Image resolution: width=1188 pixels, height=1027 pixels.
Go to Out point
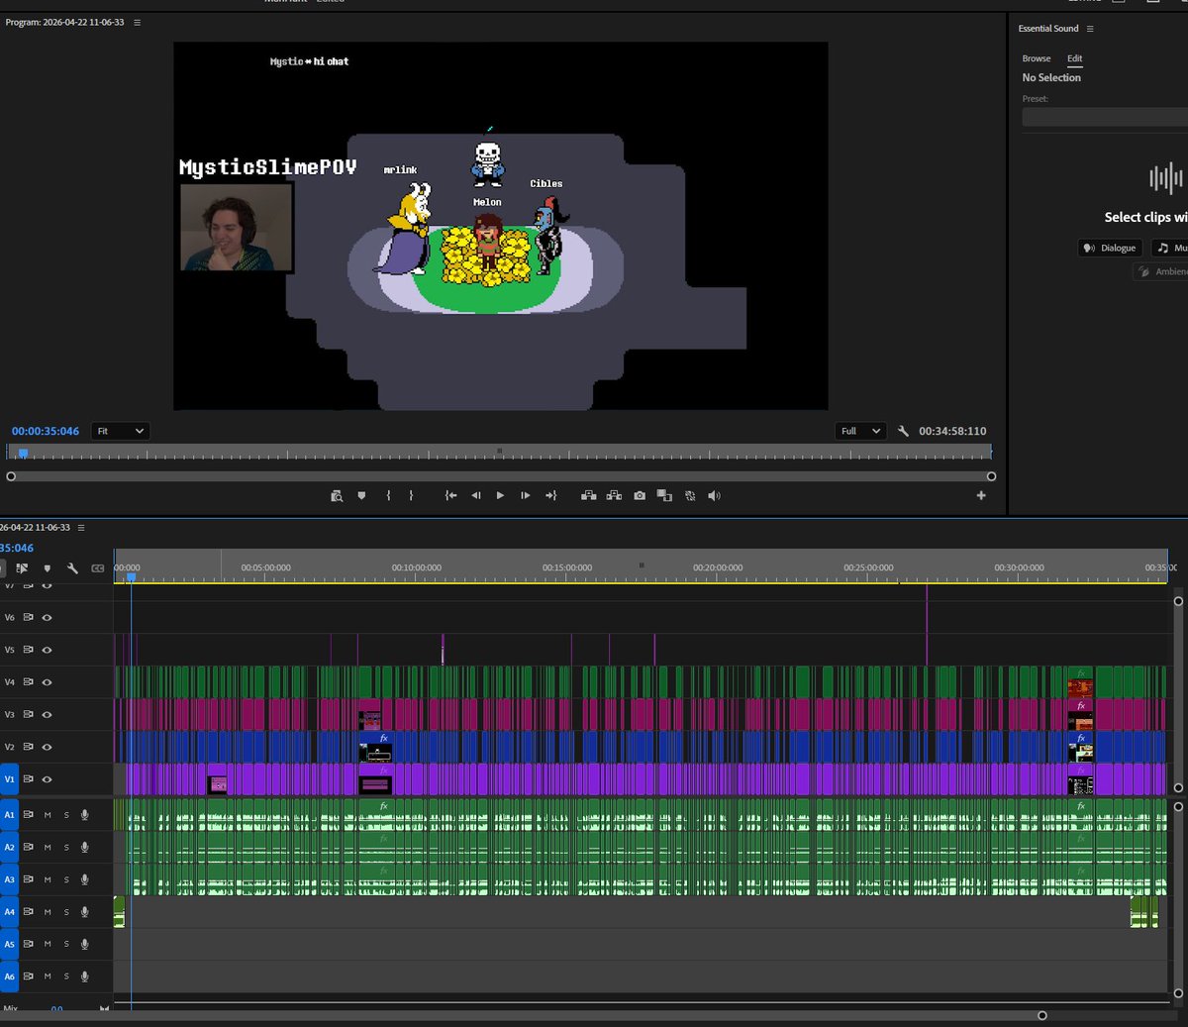point(550,495)
